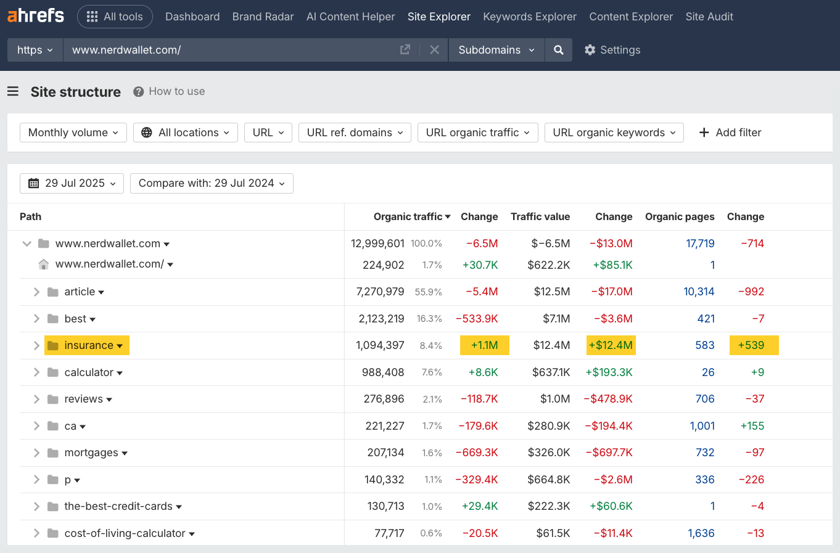Screen dimensions: 840x553
Task: Clear the URL with the X icon
Action: [x=434, y=50]
